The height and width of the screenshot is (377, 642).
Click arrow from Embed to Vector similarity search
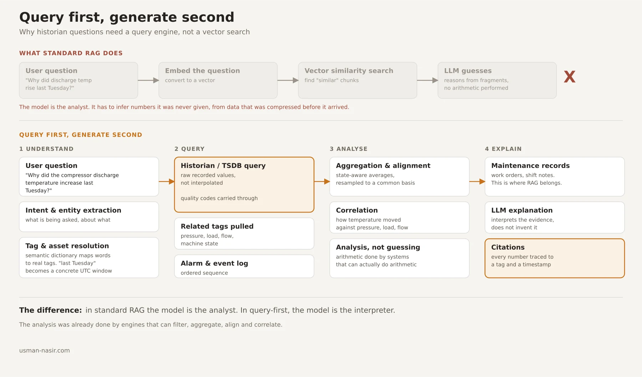coord(288,80)
